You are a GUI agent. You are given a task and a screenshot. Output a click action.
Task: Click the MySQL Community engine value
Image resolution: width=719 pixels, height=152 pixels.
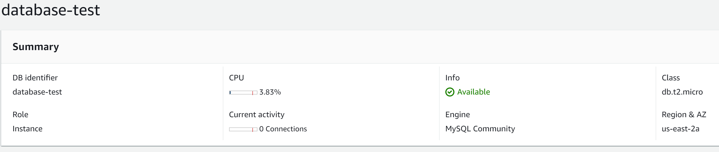pos(480,129)
